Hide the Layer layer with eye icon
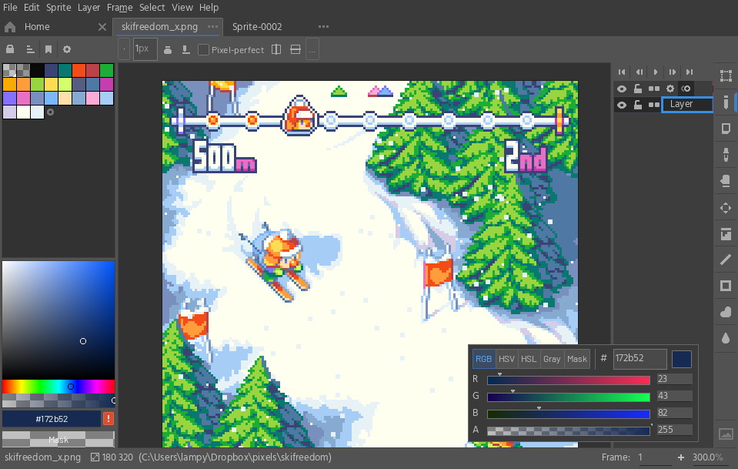The height and width of the screenshot is (469, 738). coord(621,105)
